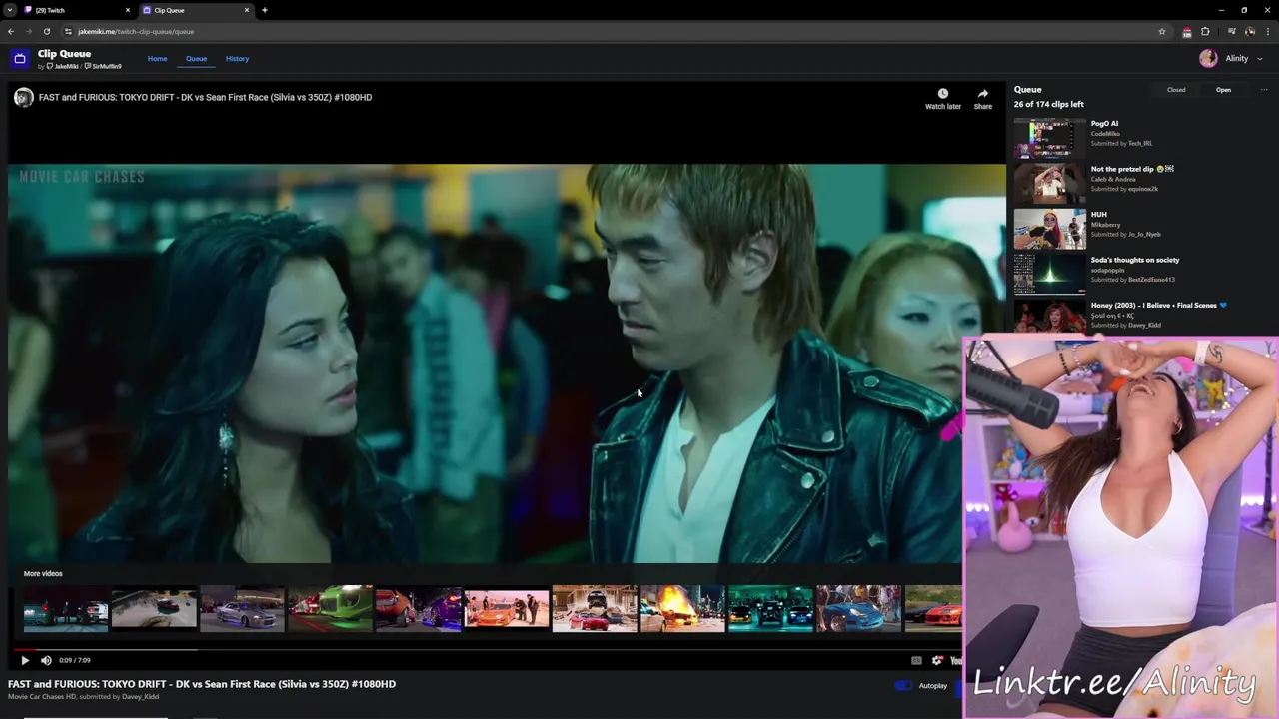Reload the page
The image size is (1279, 719).
click(x=46, y=32)
